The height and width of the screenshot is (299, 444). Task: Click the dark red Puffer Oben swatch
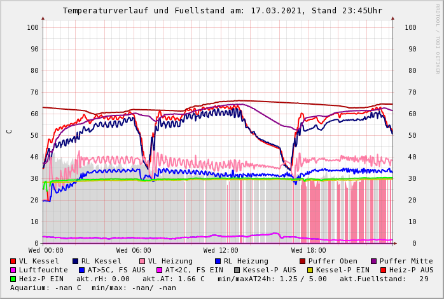tap(302, 261)
